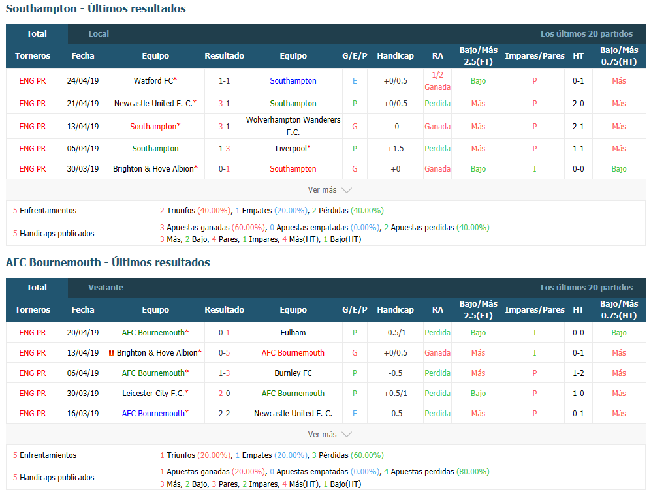This screenshot has height=494, width=651.
Task: Expand Ver más under Bournemouth results
Action: pos(329,434)
